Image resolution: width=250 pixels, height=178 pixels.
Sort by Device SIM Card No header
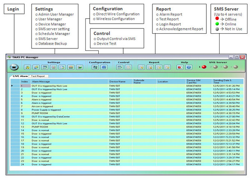tap(198, 82)
